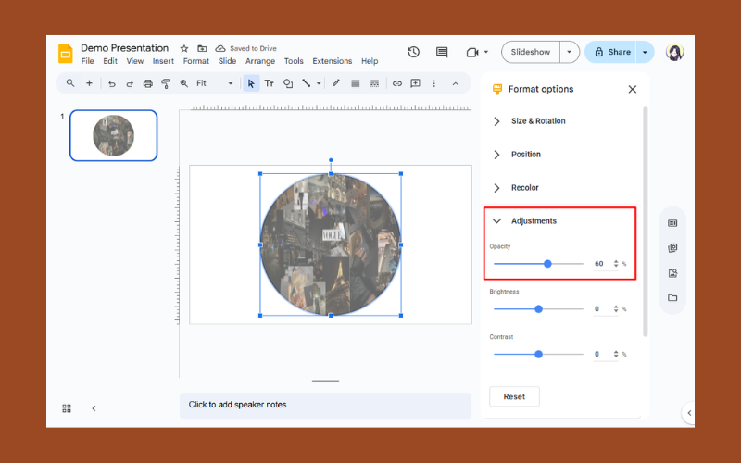Insert a link
Image resolution: width=741 pixels, height=463 pixels.
pyautogui.click(x=397, y=83)
